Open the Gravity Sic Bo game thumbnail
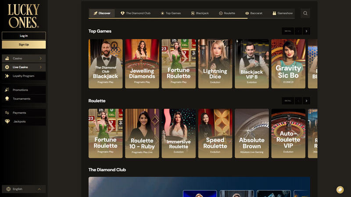 [x=288, y=63]
